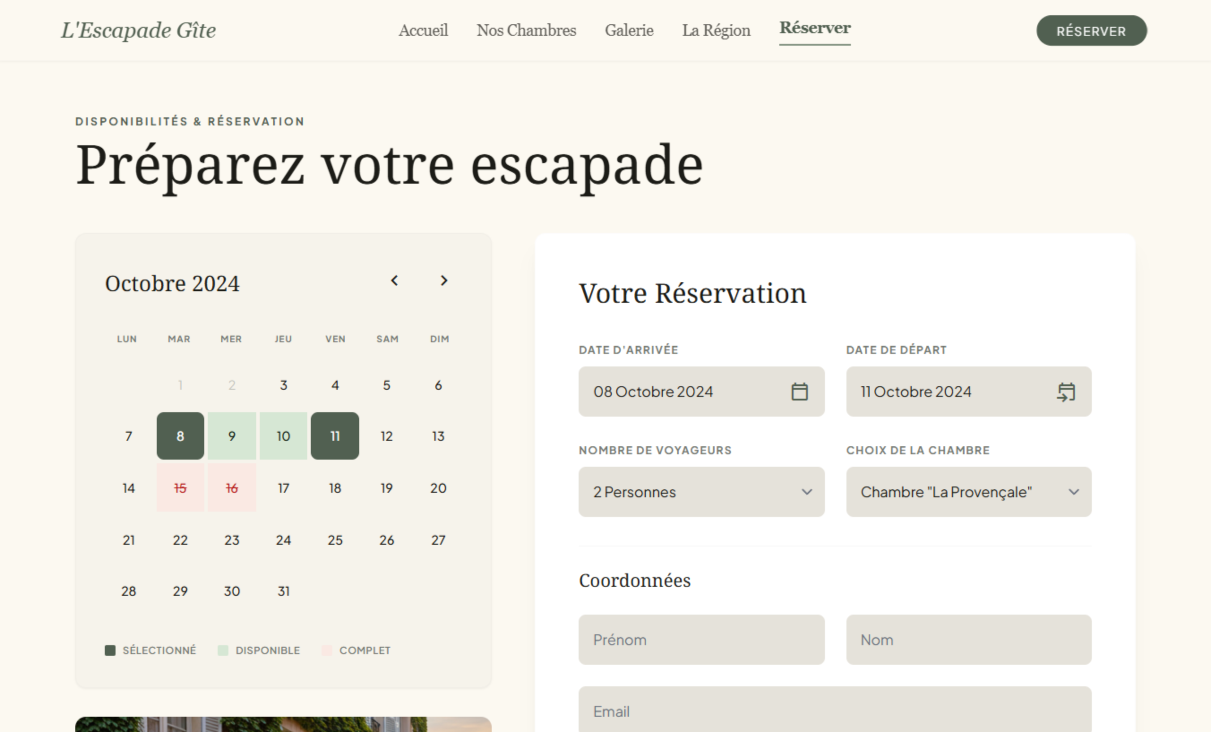Viewport: 1211px width, 732px height.
Task: Pick available day 9 in calendar
Action: pyautogui.click(x=232, y=436)
